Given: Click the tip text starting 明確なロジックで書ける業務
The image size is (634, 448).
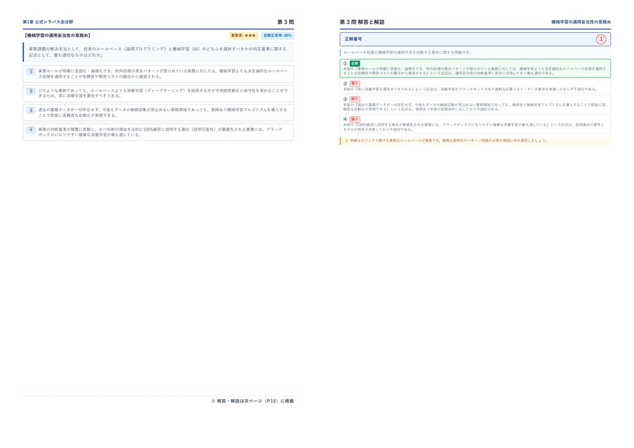Looking at the screenshot, I should [449, 140].
